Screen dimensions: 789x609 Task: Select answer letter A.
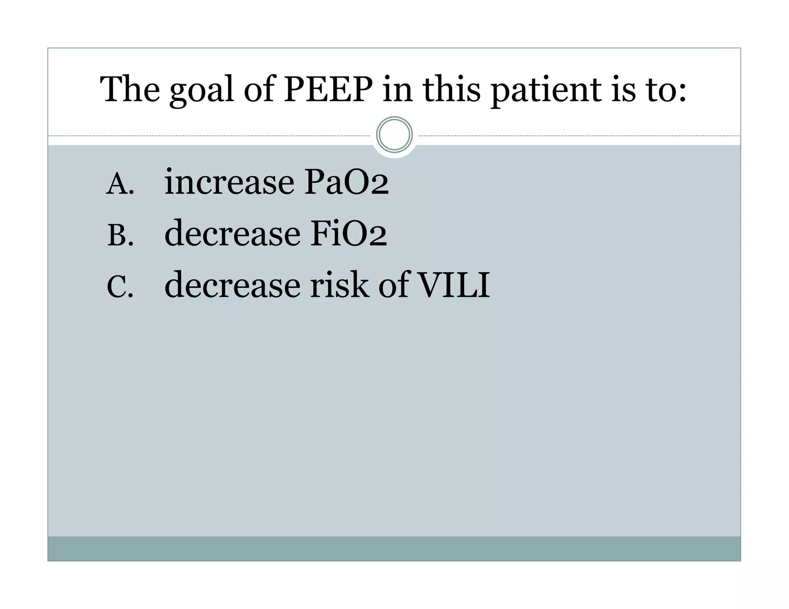120,184
